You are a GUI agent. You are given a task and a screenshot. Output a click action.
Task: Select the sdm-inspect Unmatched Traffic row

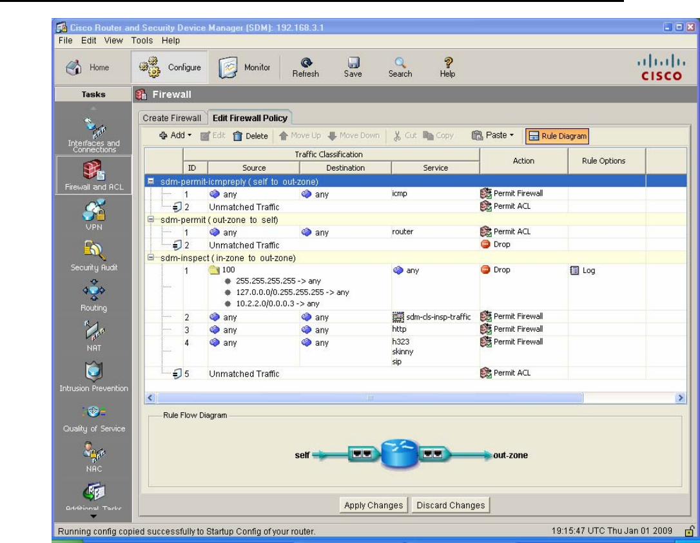click(x=415, y=374)
